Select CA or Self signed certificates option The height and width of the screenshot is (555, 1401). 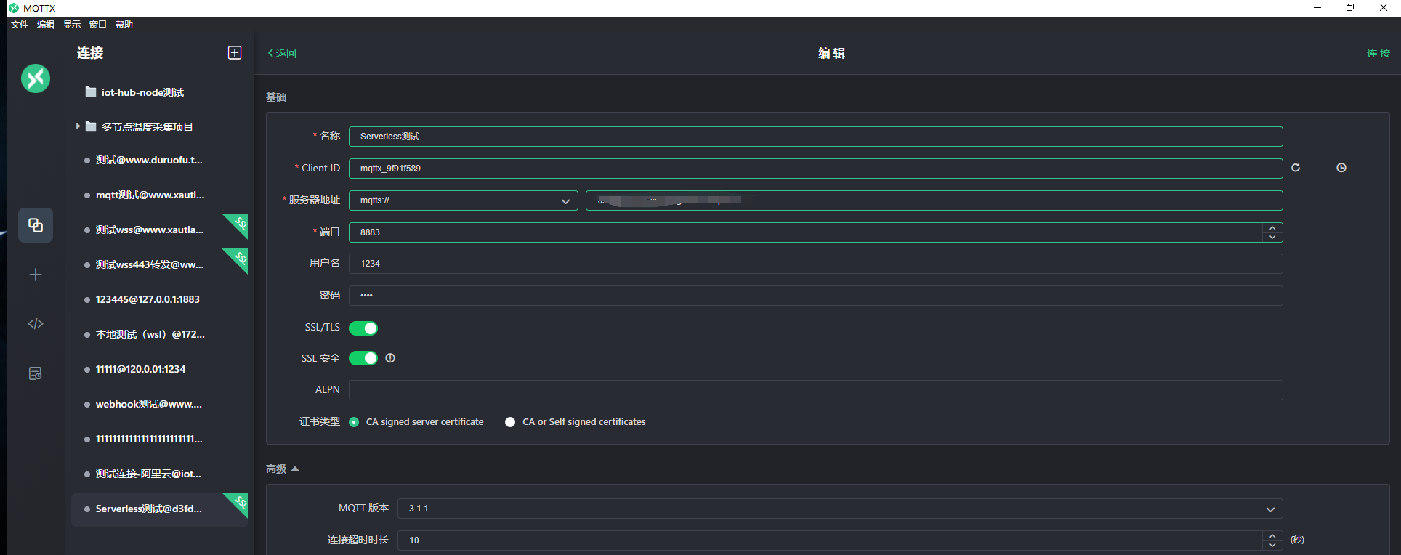[510, 422]
